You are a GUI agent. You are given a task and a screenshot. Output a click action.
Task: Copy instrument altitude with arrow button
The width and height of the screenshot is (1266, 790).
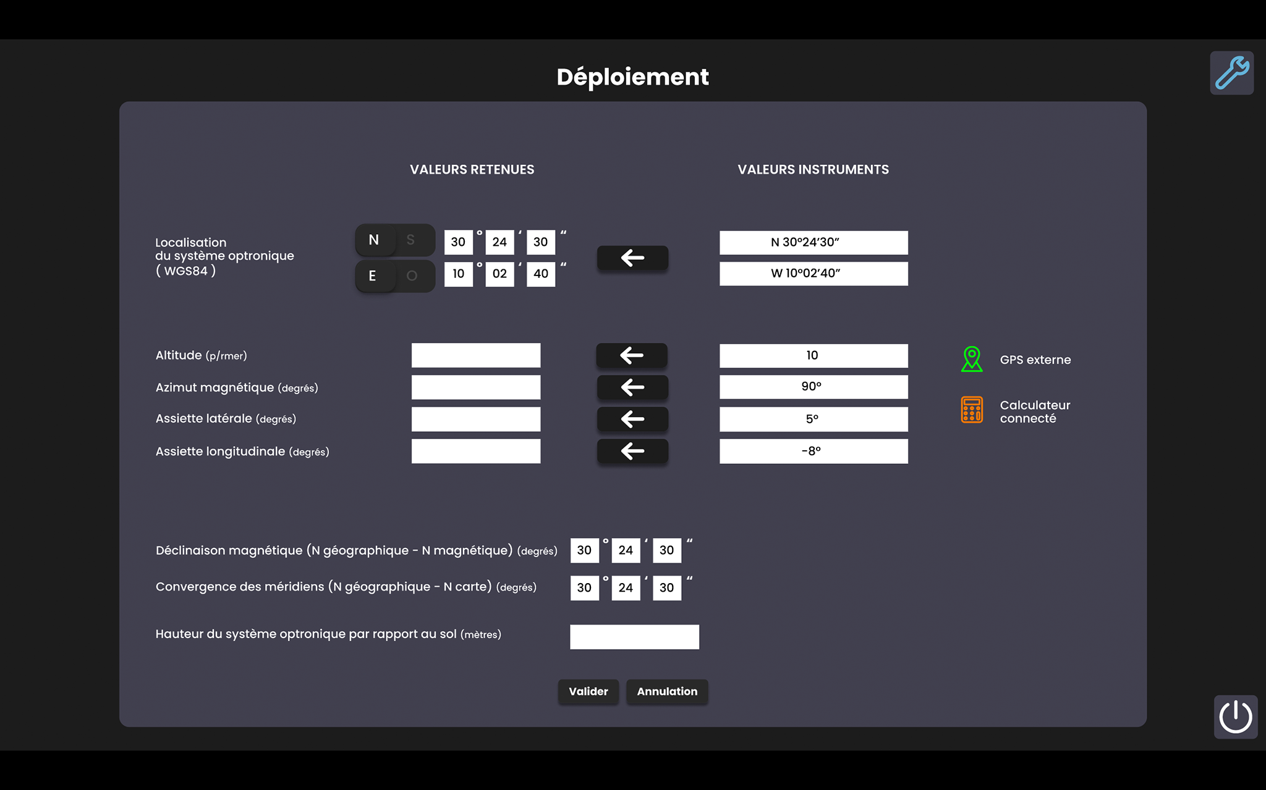632,355
